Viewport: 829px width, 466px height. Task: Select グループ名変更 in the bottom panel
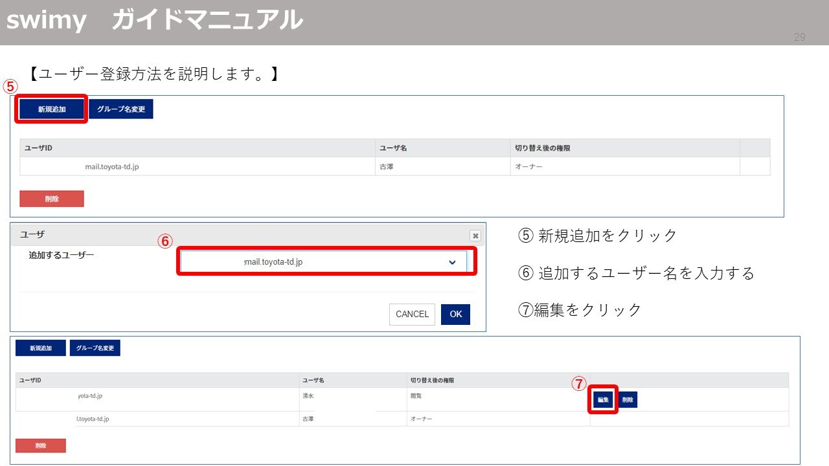point(95,348)
